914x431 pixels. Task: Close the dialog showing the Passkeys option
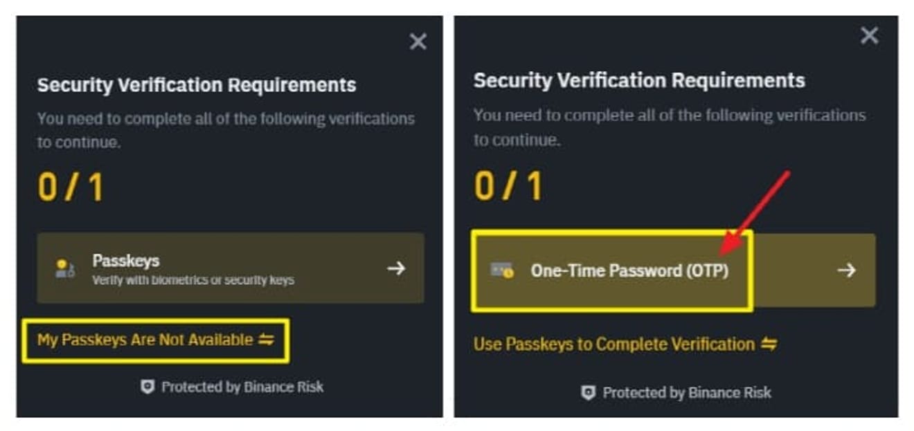coord(418,42)
